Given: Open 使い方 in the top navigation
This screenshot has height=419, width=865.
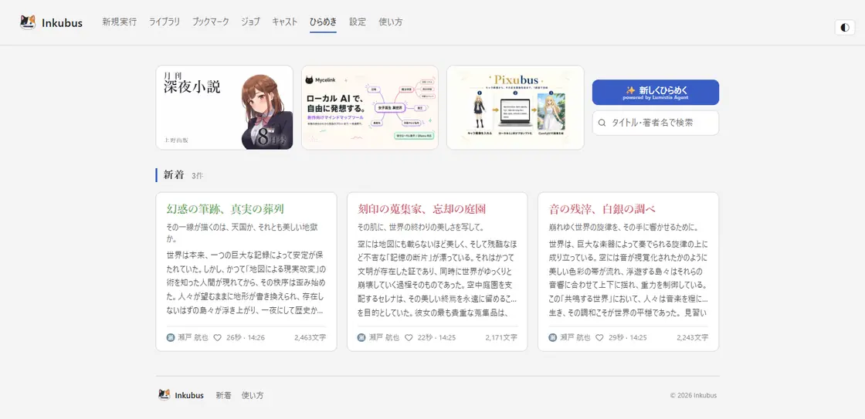Looking at the screenshot, I should click(391, 22).
